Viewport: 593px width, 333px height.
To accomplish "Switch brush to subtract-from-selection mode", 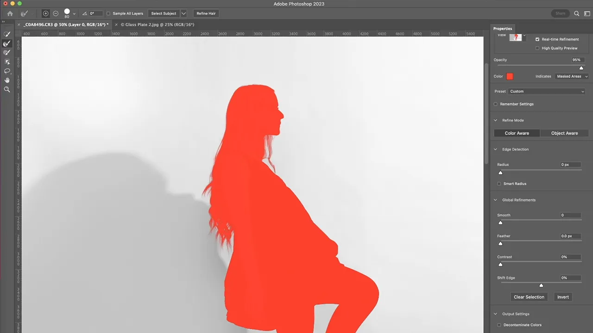I will tap(56, 13).
